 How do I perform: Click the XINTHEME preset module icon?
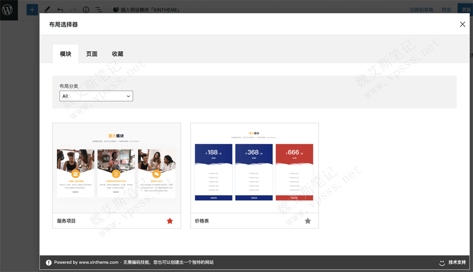point(116,9)
